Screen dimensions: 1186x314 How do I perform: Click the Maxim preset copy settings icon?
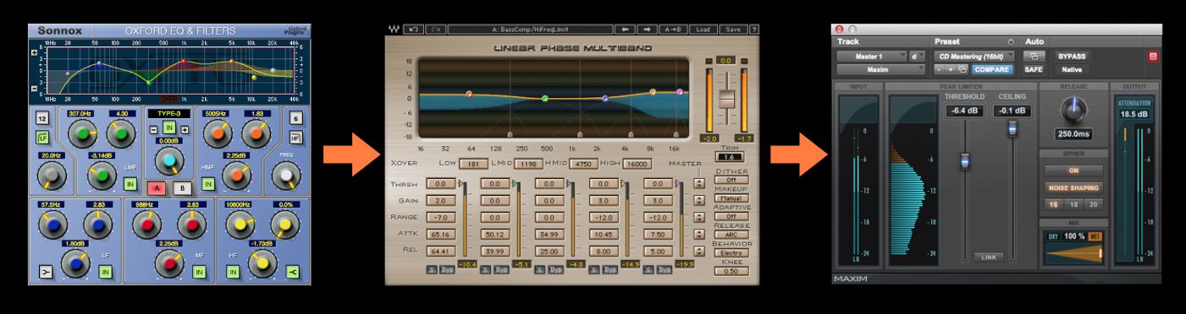click(x=963, y=69)
